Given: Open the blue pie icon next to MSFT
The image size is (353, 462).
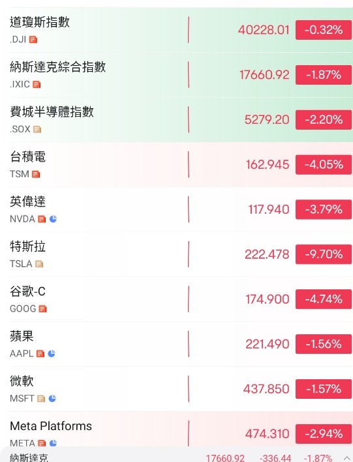Looking at the screenshot, I should click(52, 398).
